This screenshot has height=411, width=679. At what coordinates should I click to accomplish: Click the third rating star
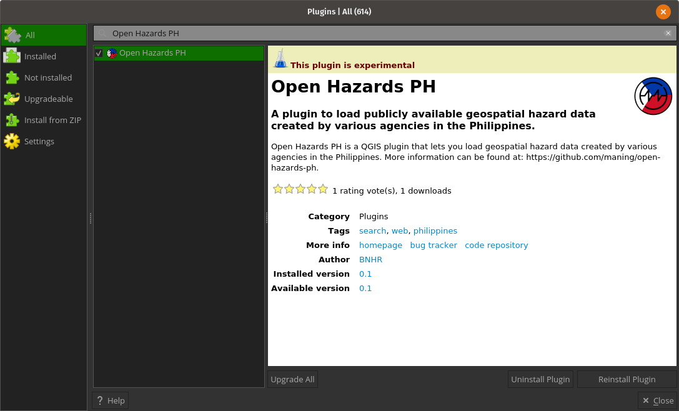[300, 189]
